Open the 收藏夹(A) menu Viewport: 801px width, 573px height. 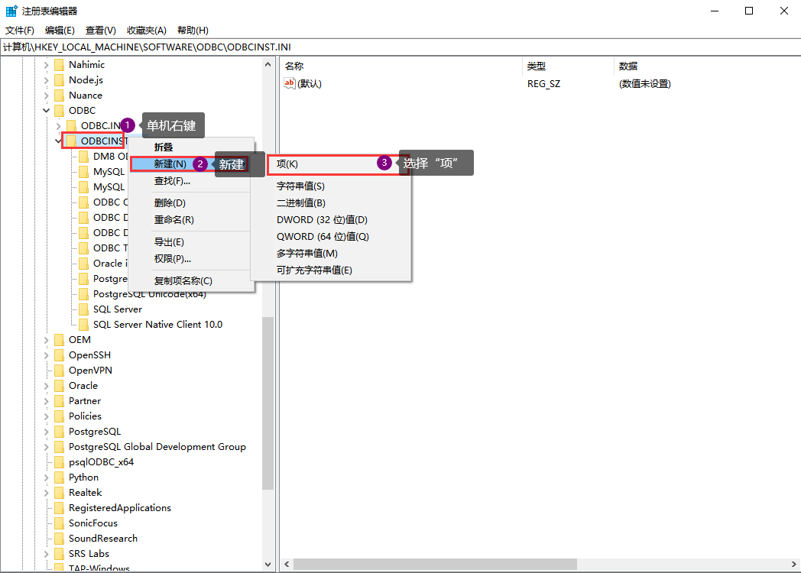(x=147, y=31)
